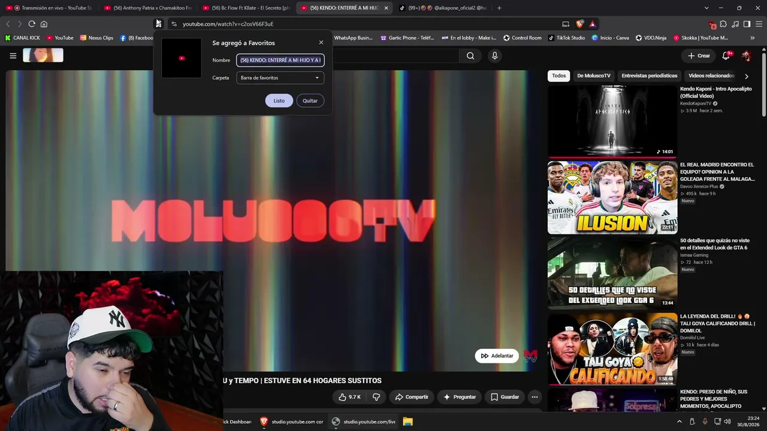The height and width of the screenshot is (431, 767).
Task: Save the video with Guardar
Action: (505, 397)
